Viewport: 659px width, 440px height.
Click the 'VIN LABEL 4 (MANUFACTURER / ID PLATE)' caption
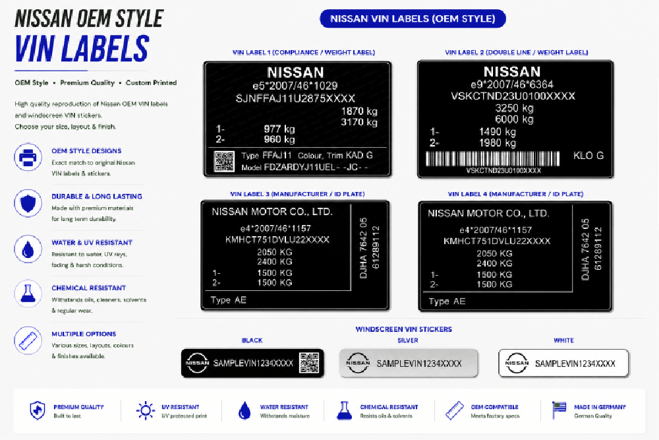(x=515, y=194)
